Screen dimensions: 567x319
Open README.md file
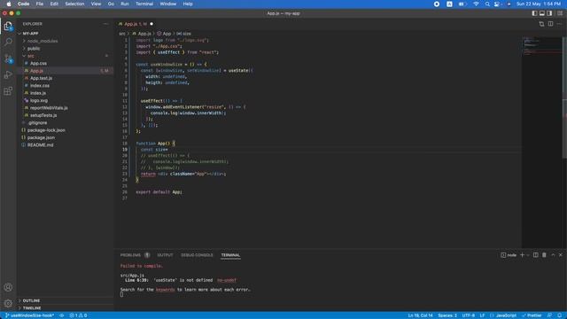[x=40, y=145]
